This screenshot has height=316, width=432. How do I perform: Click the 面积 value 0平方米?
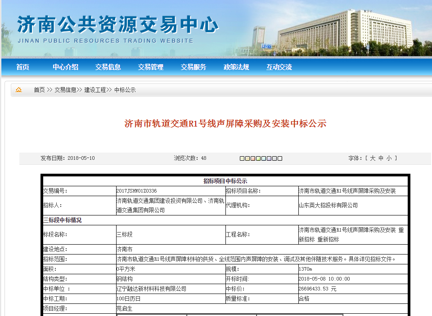click(126, 269)
